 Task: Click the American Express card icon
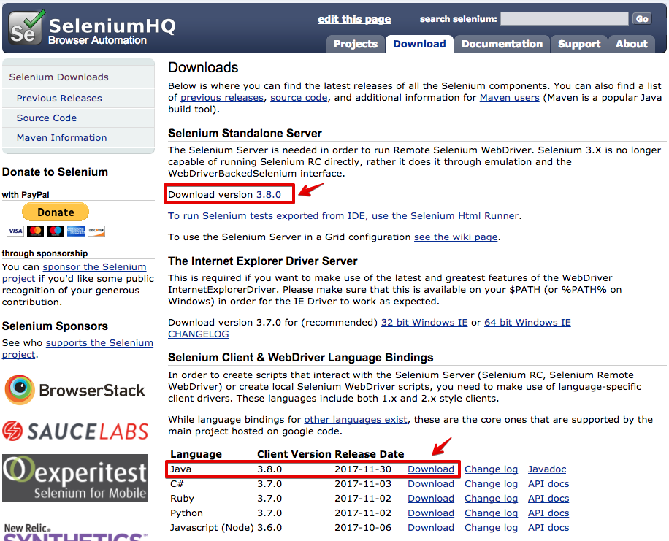tap(76, 231)
